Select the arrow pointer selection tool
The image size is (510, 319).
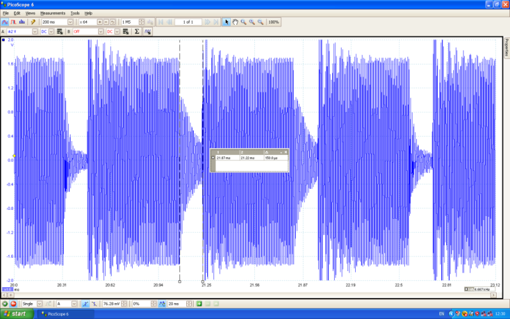coord(227,22)
